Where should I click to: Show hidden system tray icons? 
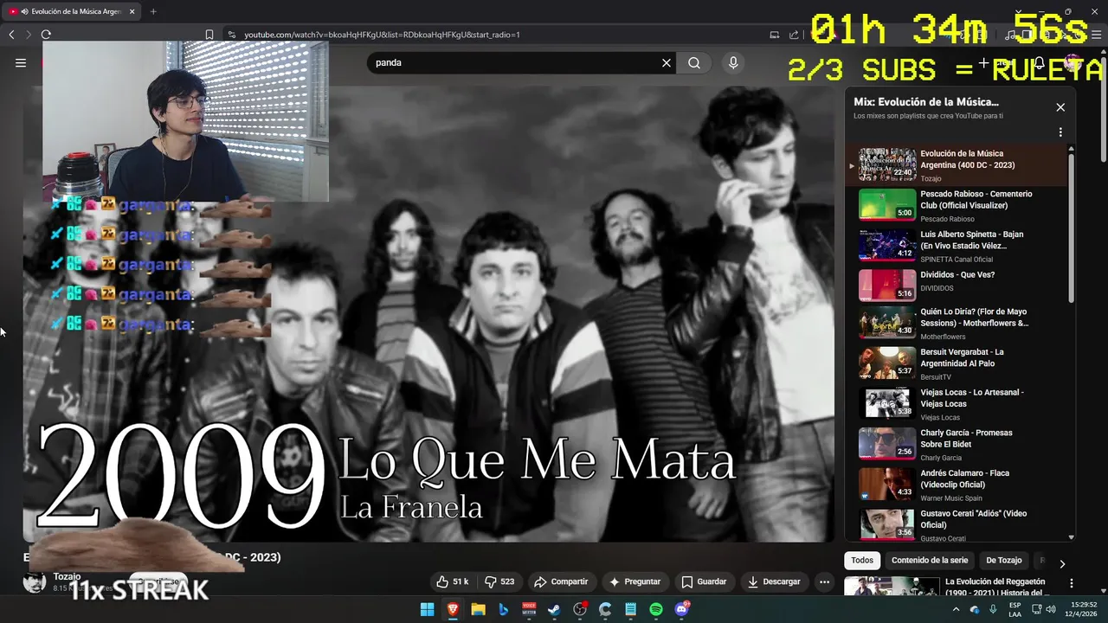tap(956, 609)
